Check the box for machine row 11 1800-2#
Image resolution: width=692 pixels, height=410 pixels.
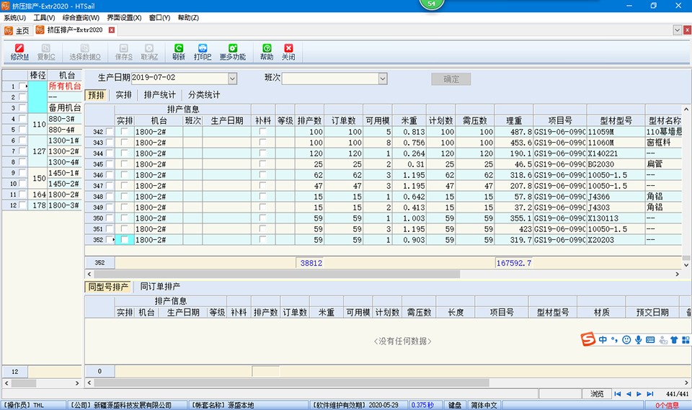tap(22, 194)
